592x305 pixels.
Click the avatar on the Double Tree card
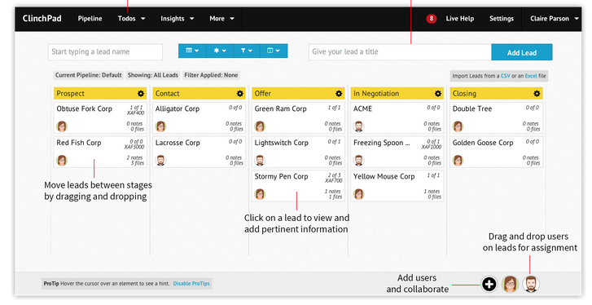pyautogui.click(x=458, y=126)
